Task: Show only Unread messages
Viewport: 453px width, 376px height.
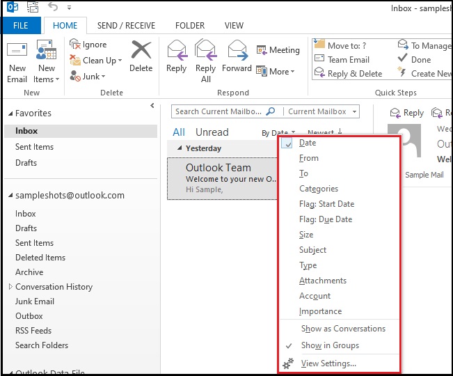Action: point(212,132)
